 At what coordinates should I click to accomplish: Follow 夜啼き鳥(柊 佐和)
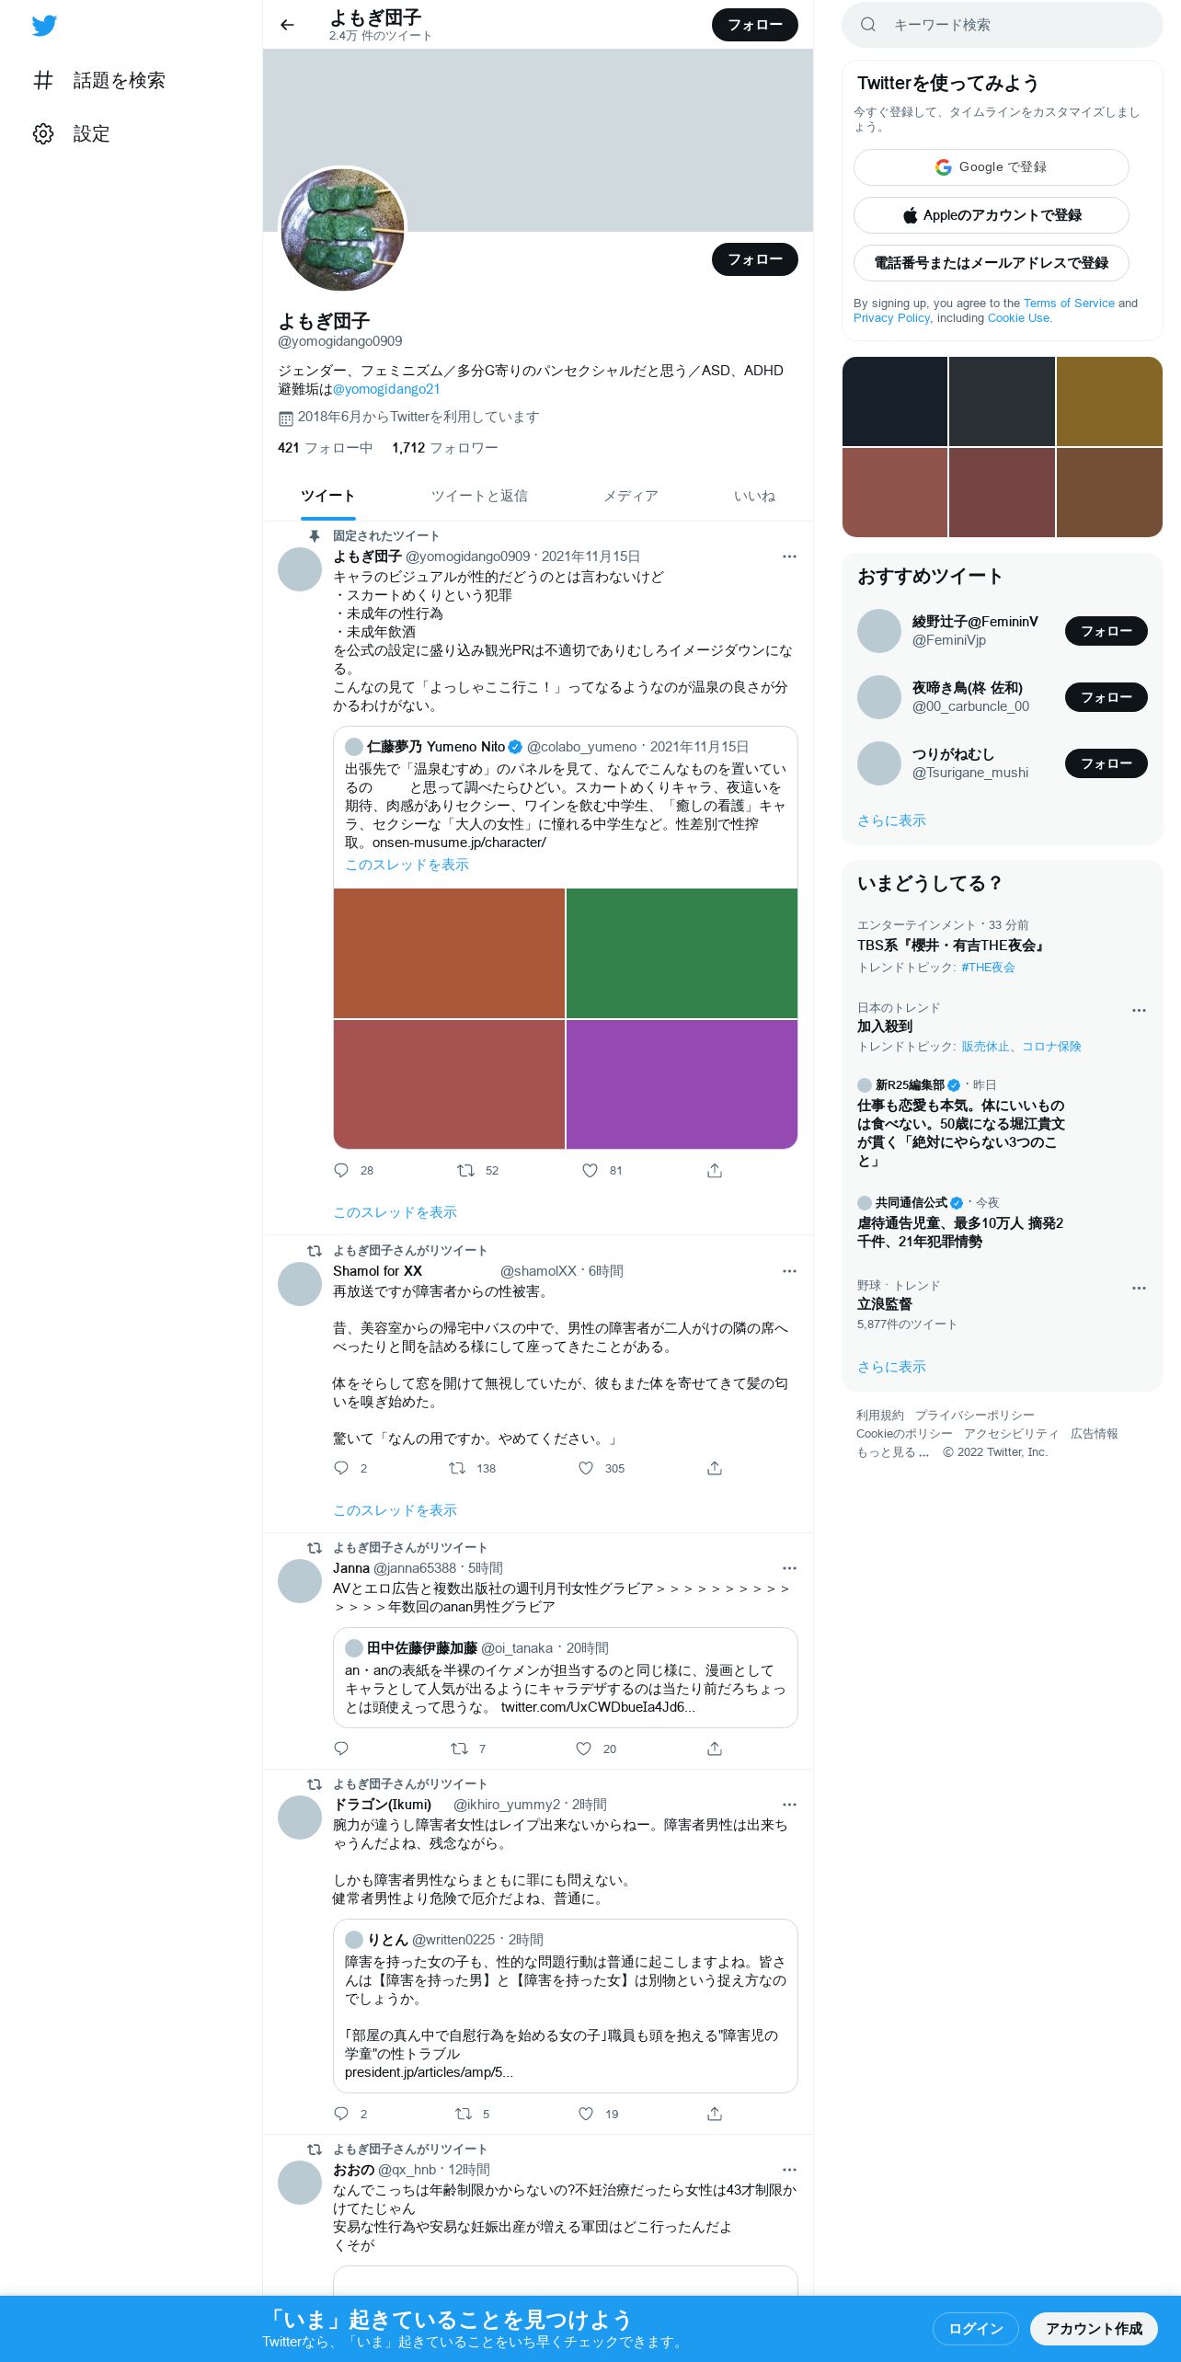tap(1106, 697)
